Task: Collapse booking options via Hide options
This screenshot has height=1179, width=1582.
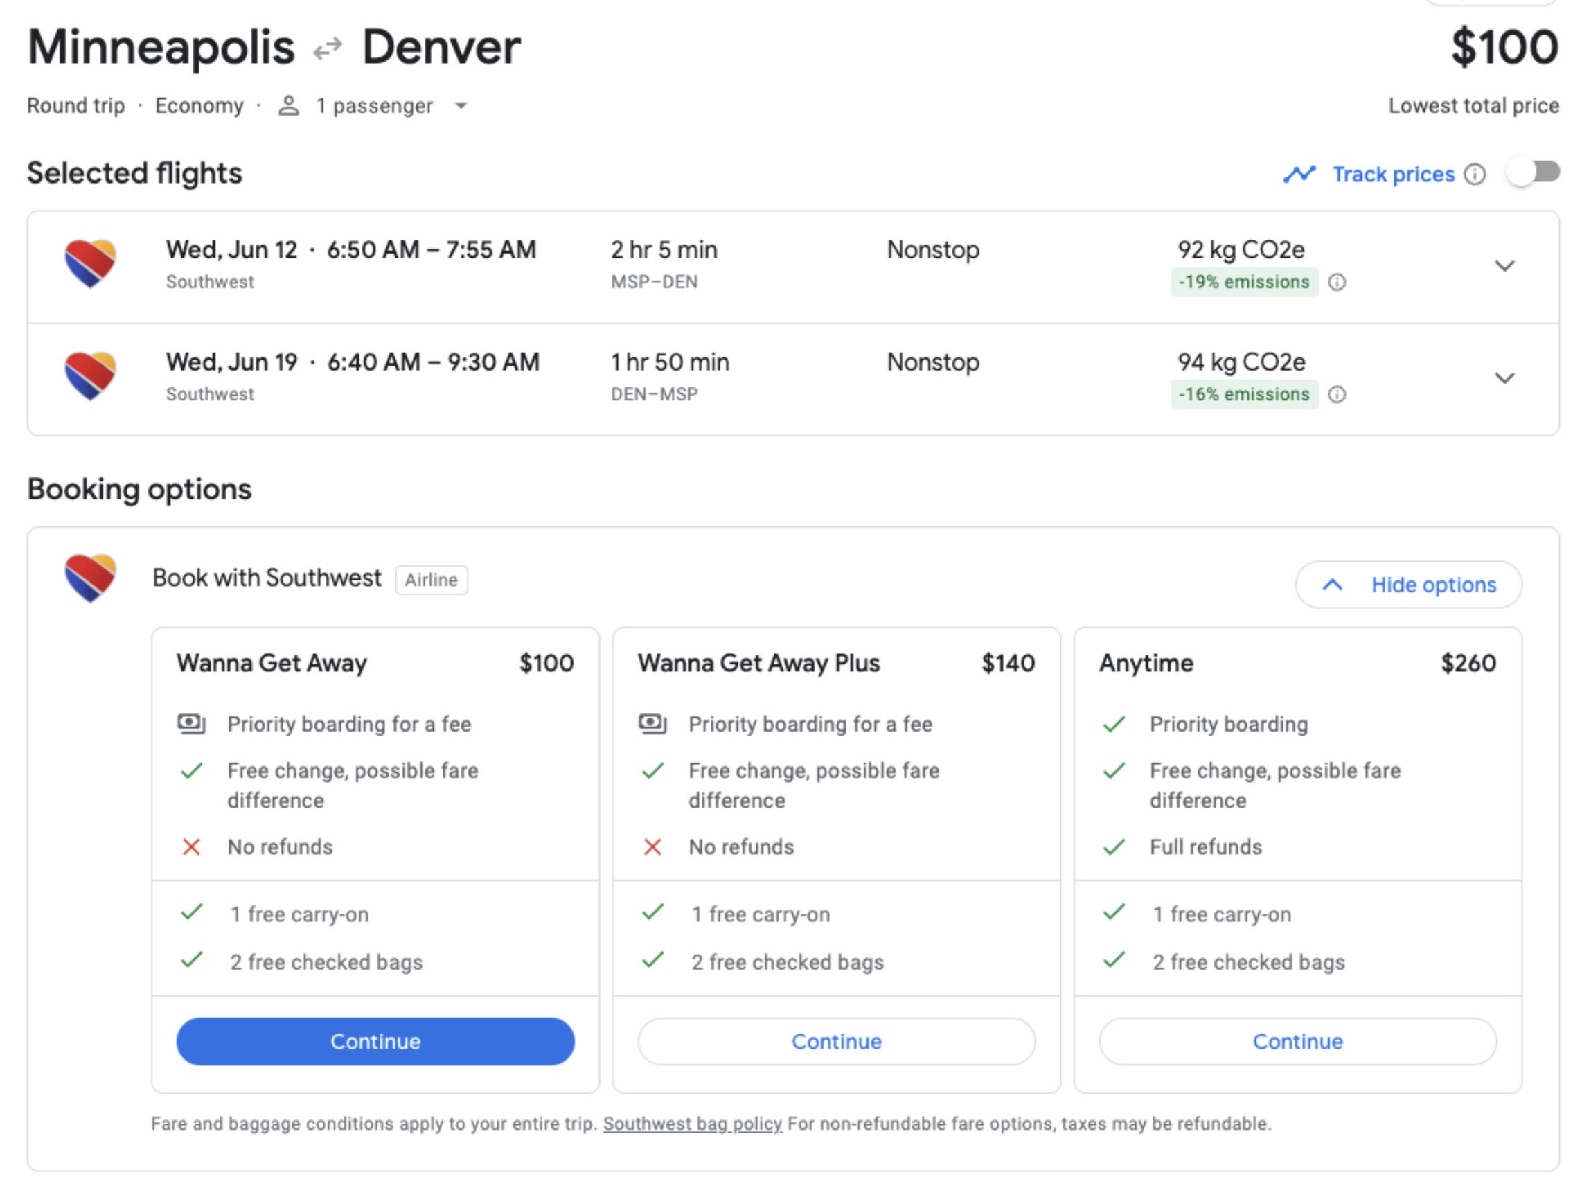Action: coord(1408,585)
